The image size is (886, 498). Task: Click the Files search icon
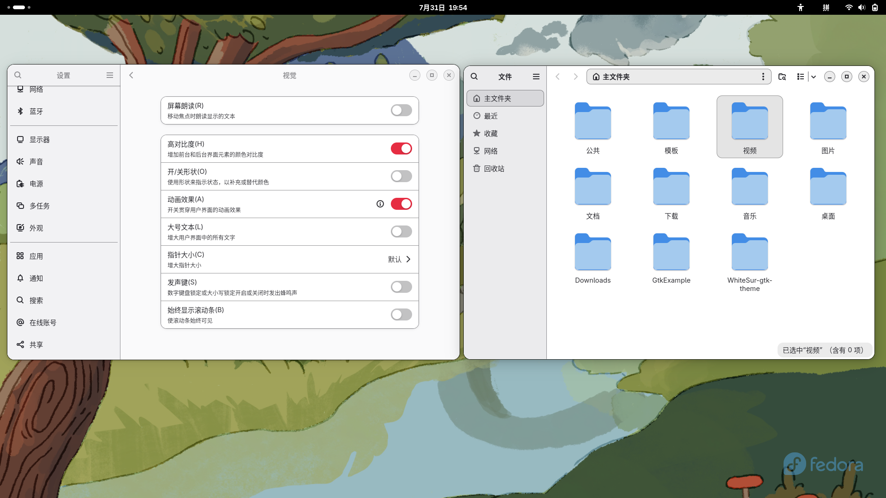point(474,77)
